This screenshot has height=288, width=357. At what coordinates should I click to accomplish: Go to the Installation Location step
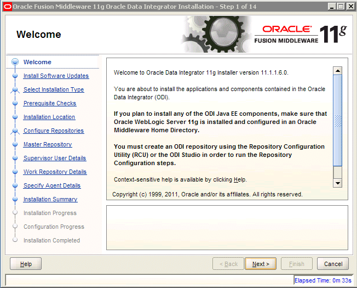49,117
